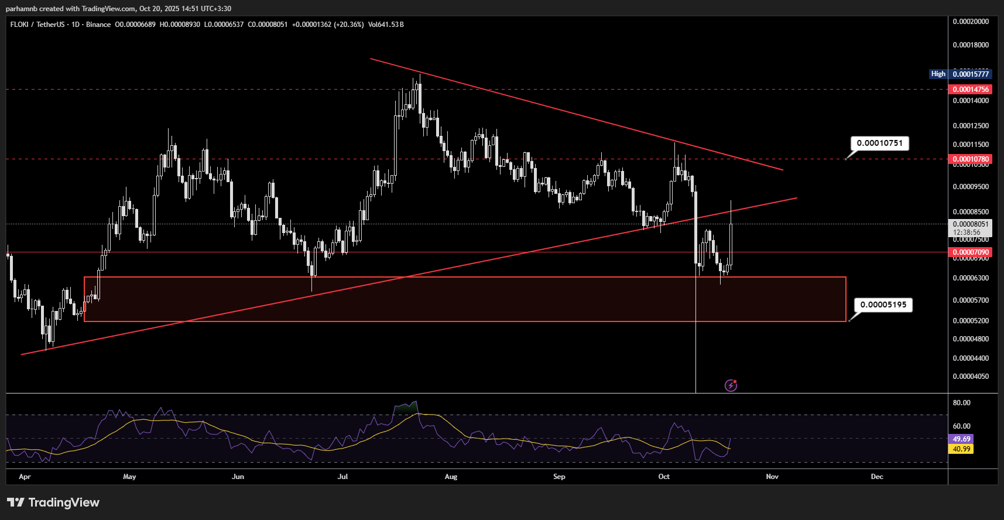
Task: Click the TradingView logo icon
Action: (x=16, y=502)
